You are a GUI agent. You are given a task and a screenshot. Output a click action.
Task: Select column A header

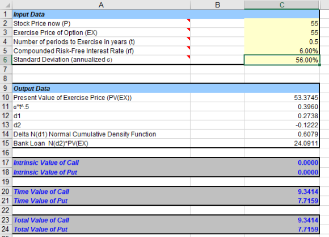[x=101, y=5]
